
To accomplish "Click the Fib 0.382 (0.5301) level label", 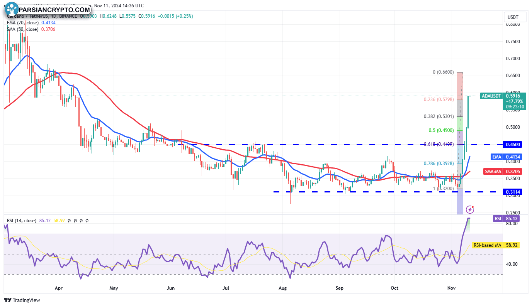I will (439, 116).
